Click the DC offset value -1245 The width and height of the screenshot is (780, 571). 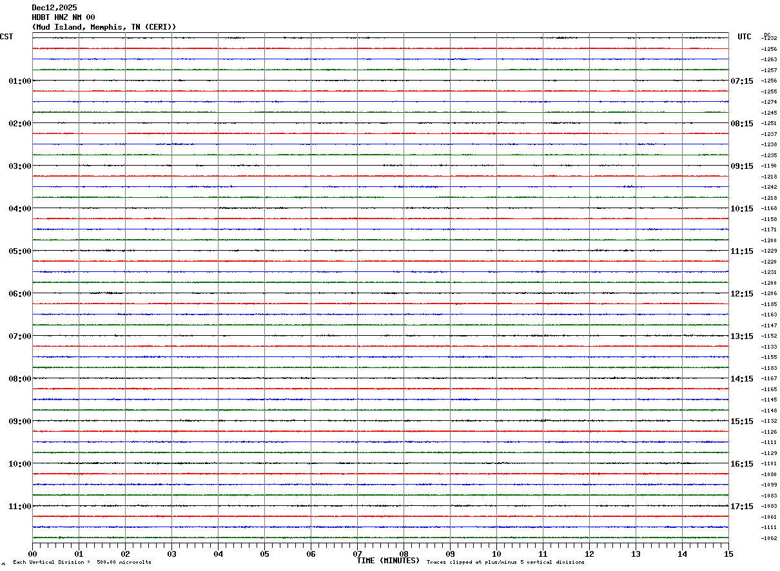click(769, 113)
